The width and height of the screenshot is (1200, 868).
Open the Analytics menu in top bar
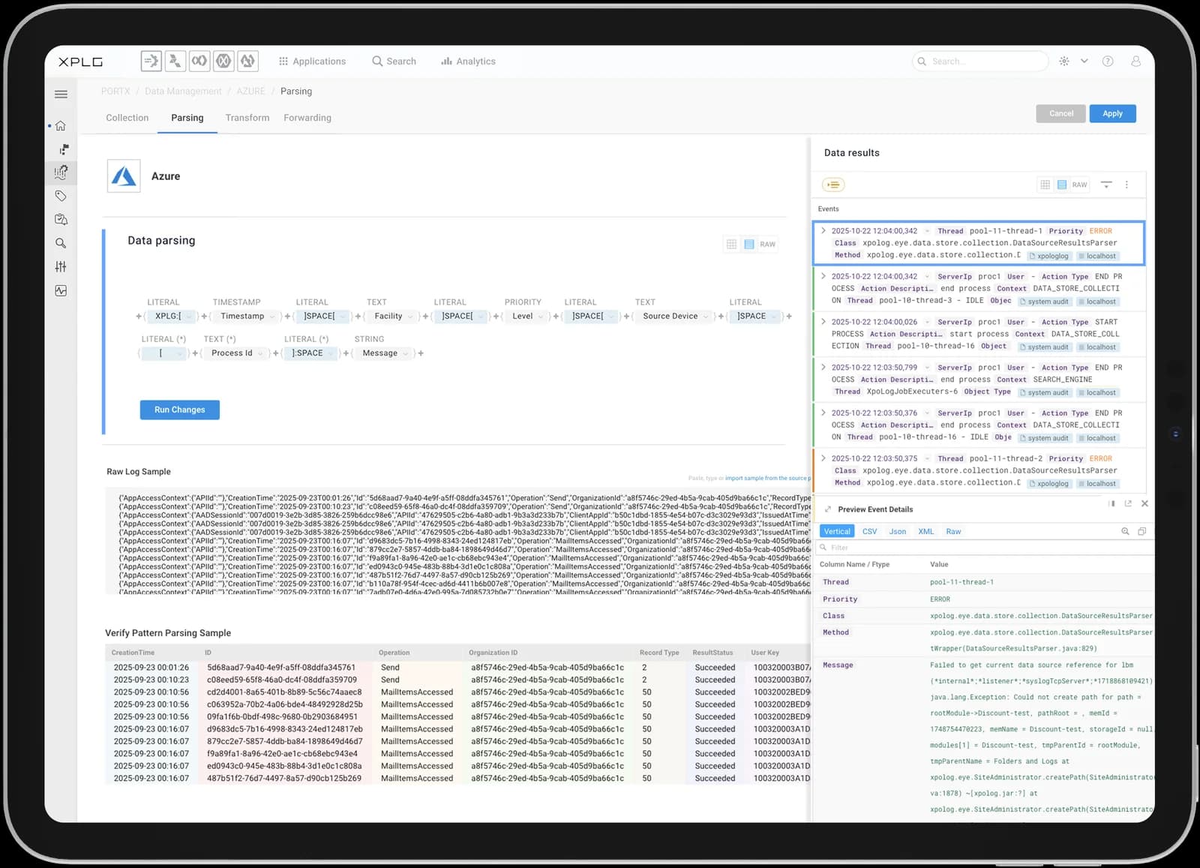[x=468, y=62]
